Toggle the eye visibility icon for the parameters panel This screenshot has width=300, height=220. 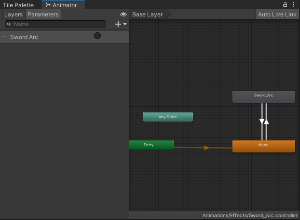click(123, 14)
